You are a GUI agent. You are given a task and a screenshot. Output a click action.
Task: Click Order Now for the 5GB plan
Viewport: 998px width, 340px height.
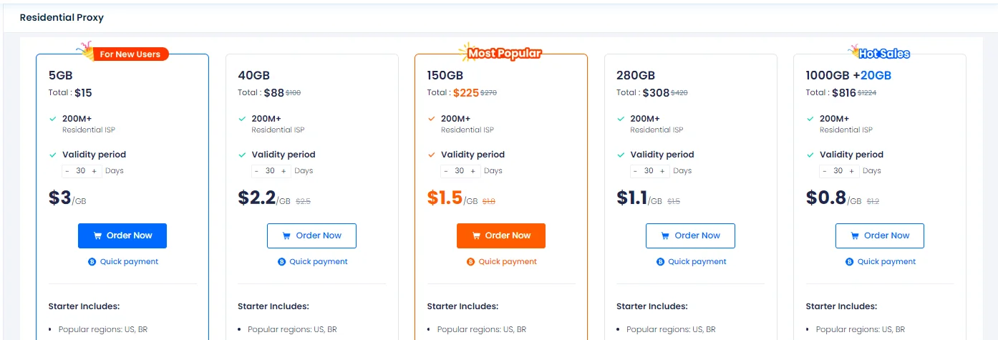click(122, 235)
